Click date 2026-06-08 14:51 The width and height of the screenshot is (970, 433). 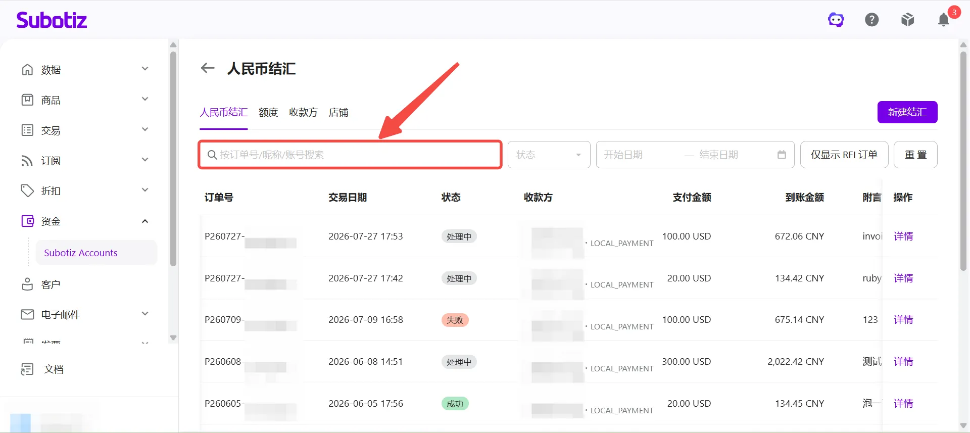(x=366, y=361)
